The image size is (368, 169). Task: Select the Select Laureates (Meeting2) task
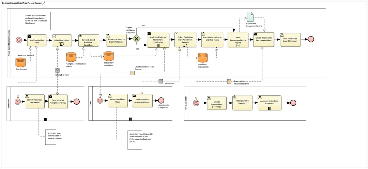[x=243, y=103]
